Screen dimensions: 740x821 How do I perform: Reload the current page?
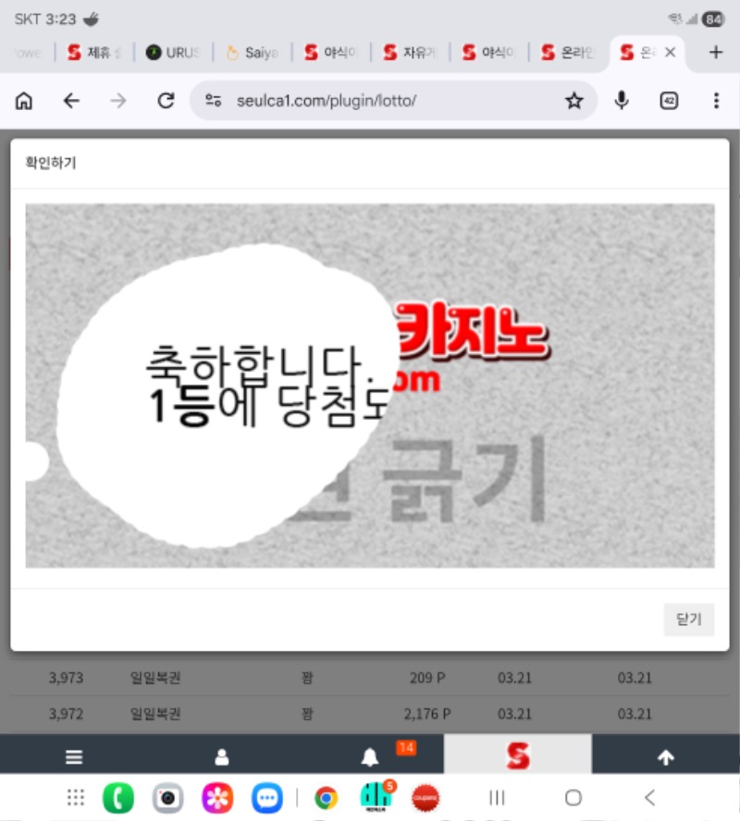click(x=166, y=101)
